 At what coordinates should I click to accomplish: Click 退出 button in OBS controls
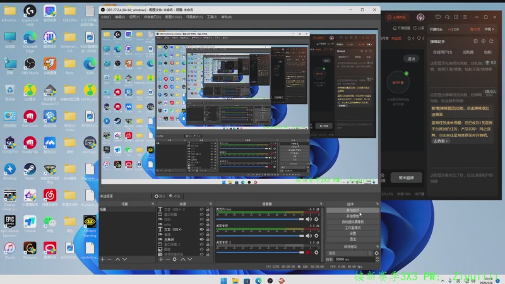(x=353, y=239)
